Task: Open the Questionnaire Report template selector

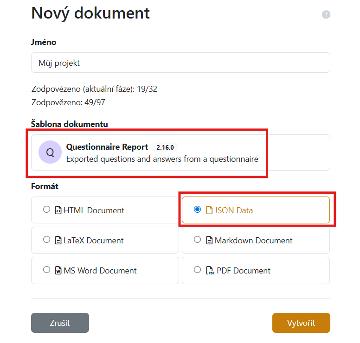Action: click(180, 153)
